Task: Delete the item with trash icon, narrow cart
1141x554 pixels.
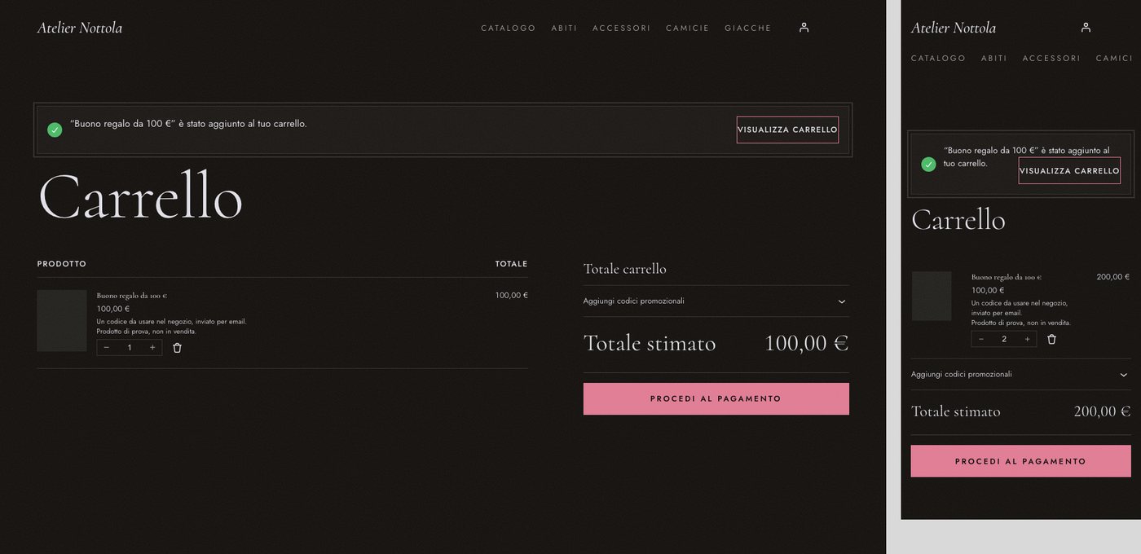Action: [1051, 339]
